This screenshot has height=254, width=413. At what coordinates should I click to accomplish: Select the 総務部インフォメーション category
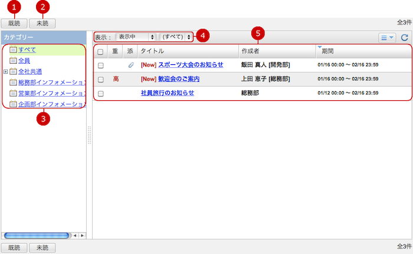pyautogui.click(x=52, y=83)
